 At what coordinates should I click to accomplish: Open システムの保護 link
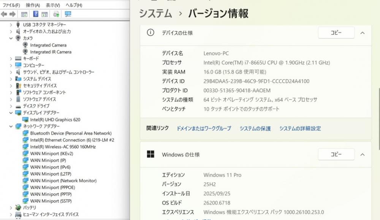(255, 128)
